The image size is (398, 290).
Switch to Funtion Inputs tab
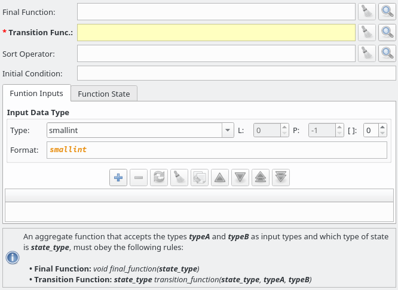pos(36,94)
